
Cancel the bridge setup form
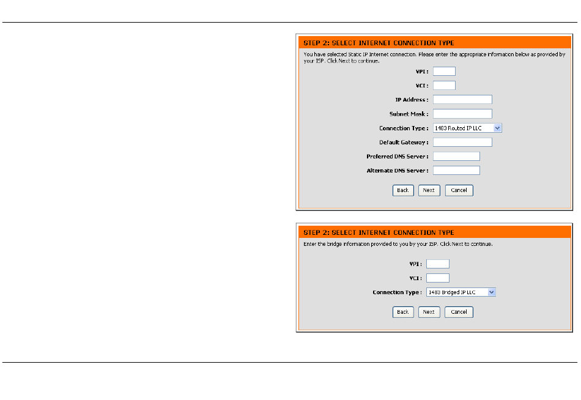coord(459,312)
